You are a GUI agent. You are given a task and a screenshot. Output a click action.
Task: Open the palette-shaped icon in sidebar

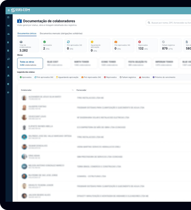(x=8, y=67)
